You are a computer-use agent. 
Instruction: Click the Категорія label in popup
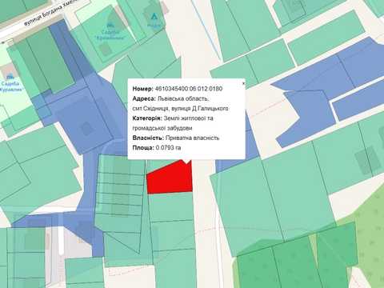(x=147, y=118)
